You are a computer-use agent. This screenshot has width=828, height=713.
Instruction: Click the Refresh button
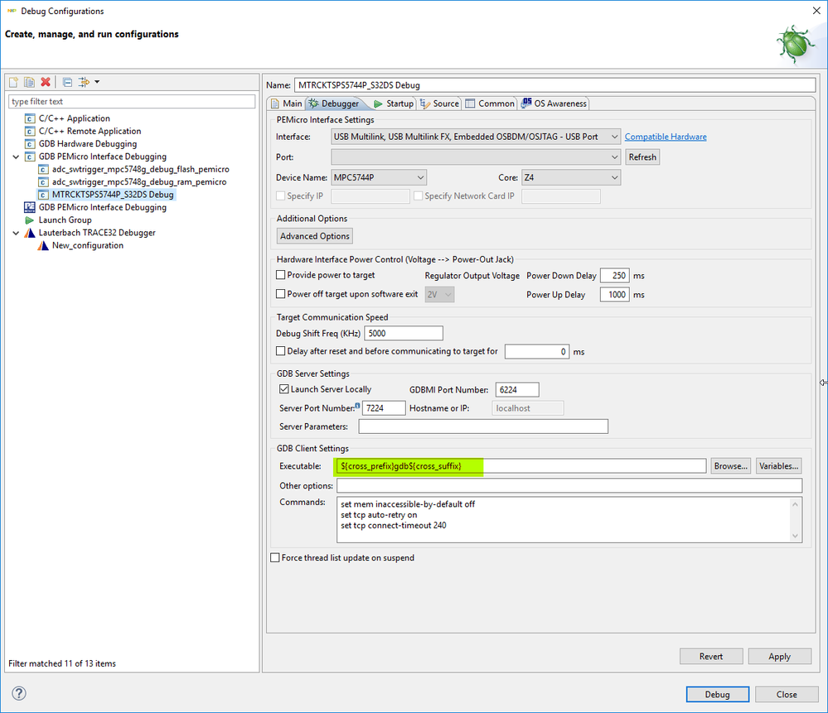pyautogui.click(x=642, y=157)
